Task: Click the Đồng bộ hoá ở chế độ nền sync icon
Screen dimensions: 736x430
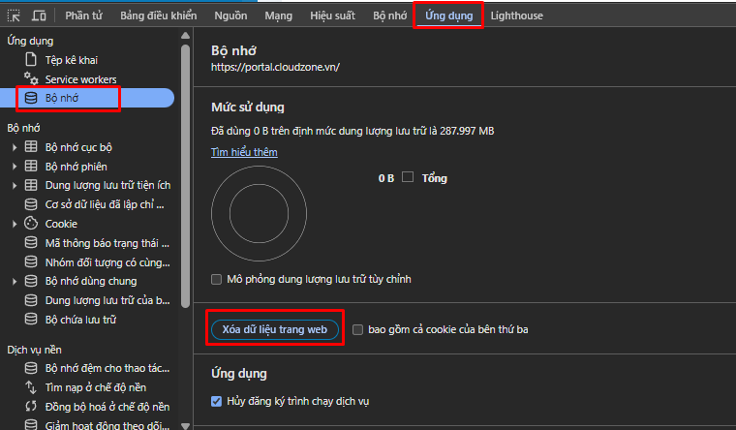Action: [31, 406]
